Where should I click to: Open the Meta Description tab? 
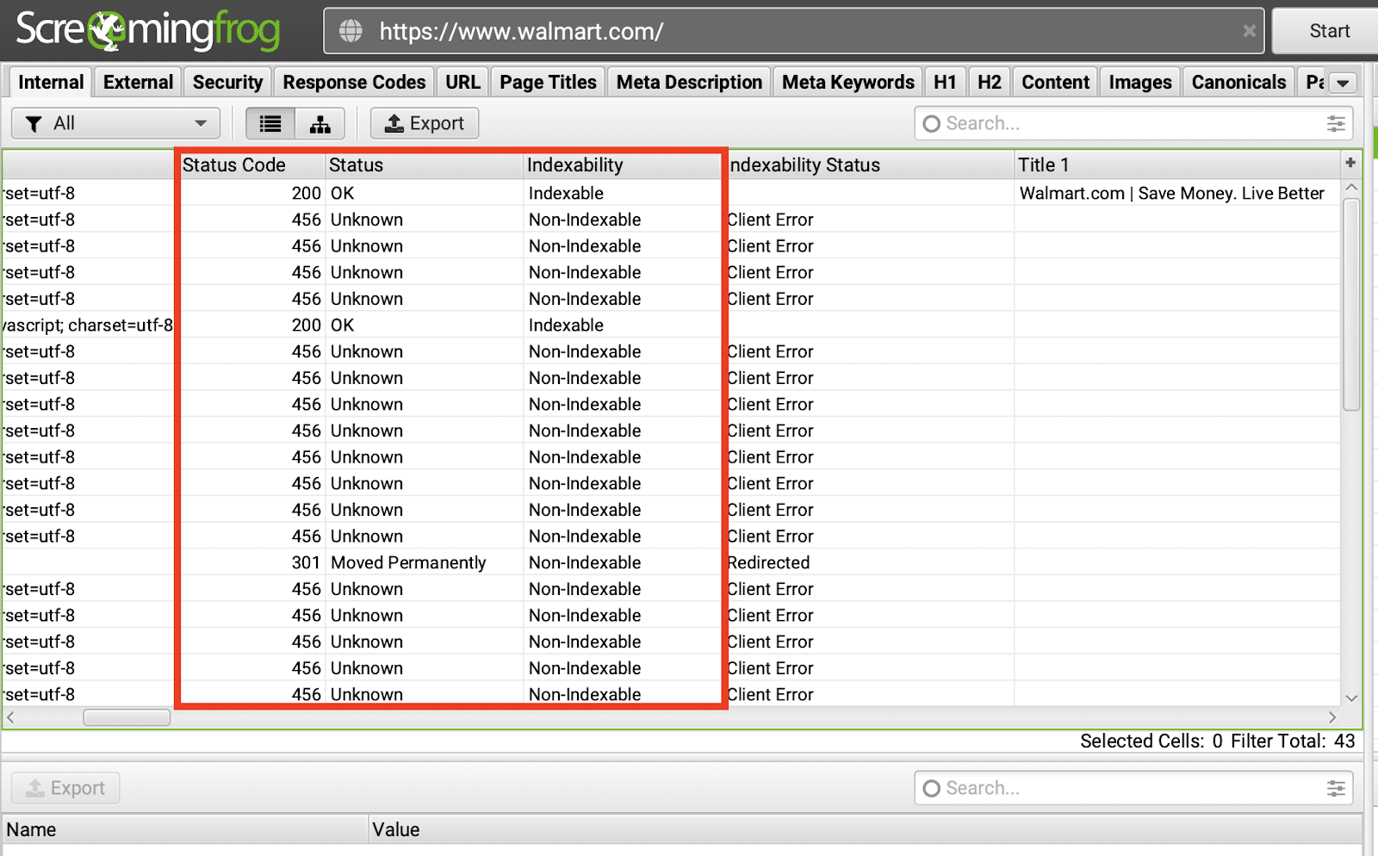[689, 83]
